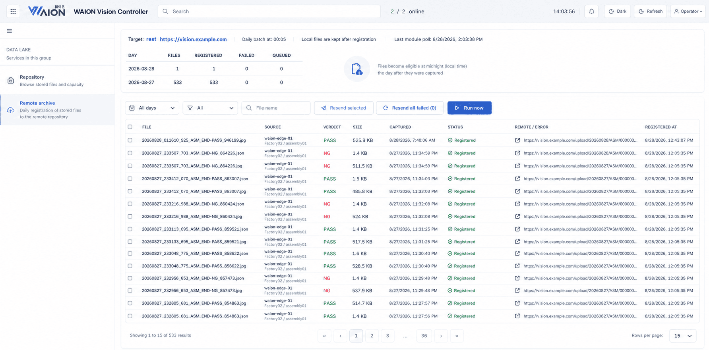This screenshot has height=350, width=709.
Task: Open Repository section in sidebar
Action: tap(58, 81)
